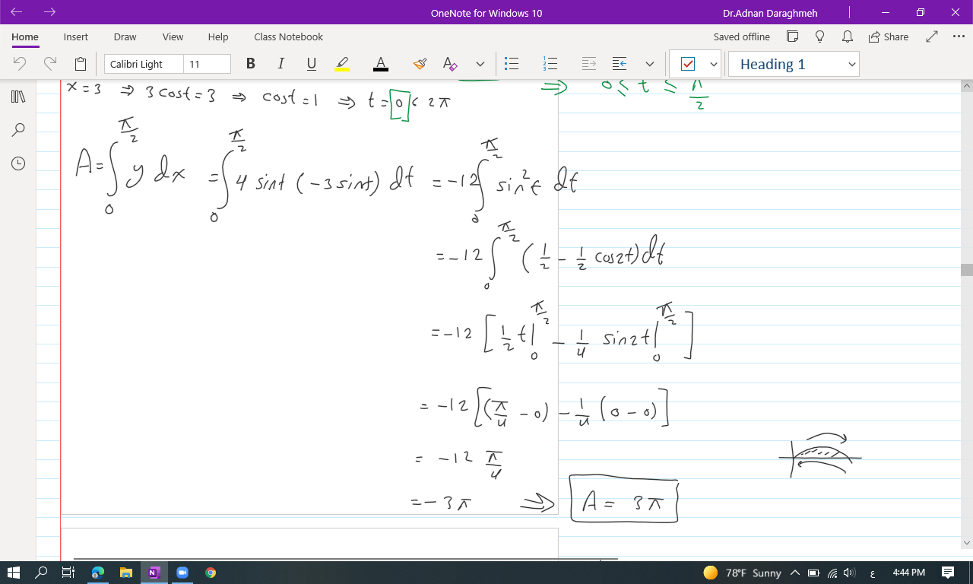Open the notifications bell
The width and height of the screenshot is (973, 584).
tap(847, 36)
